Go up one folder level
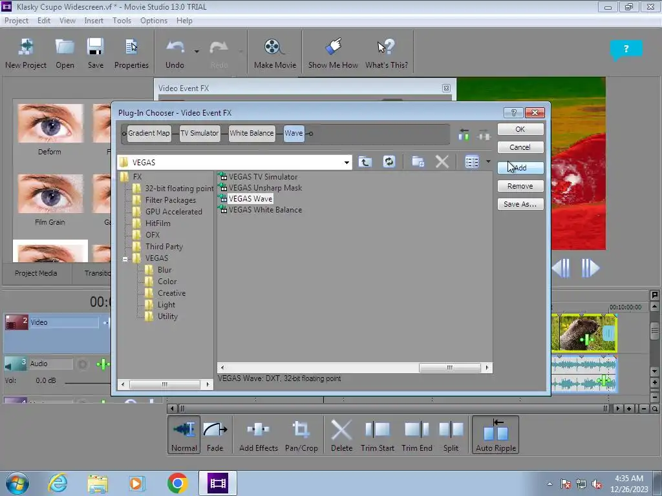The width and height of the screenshot is (662, 496). [x=365, y=162]
